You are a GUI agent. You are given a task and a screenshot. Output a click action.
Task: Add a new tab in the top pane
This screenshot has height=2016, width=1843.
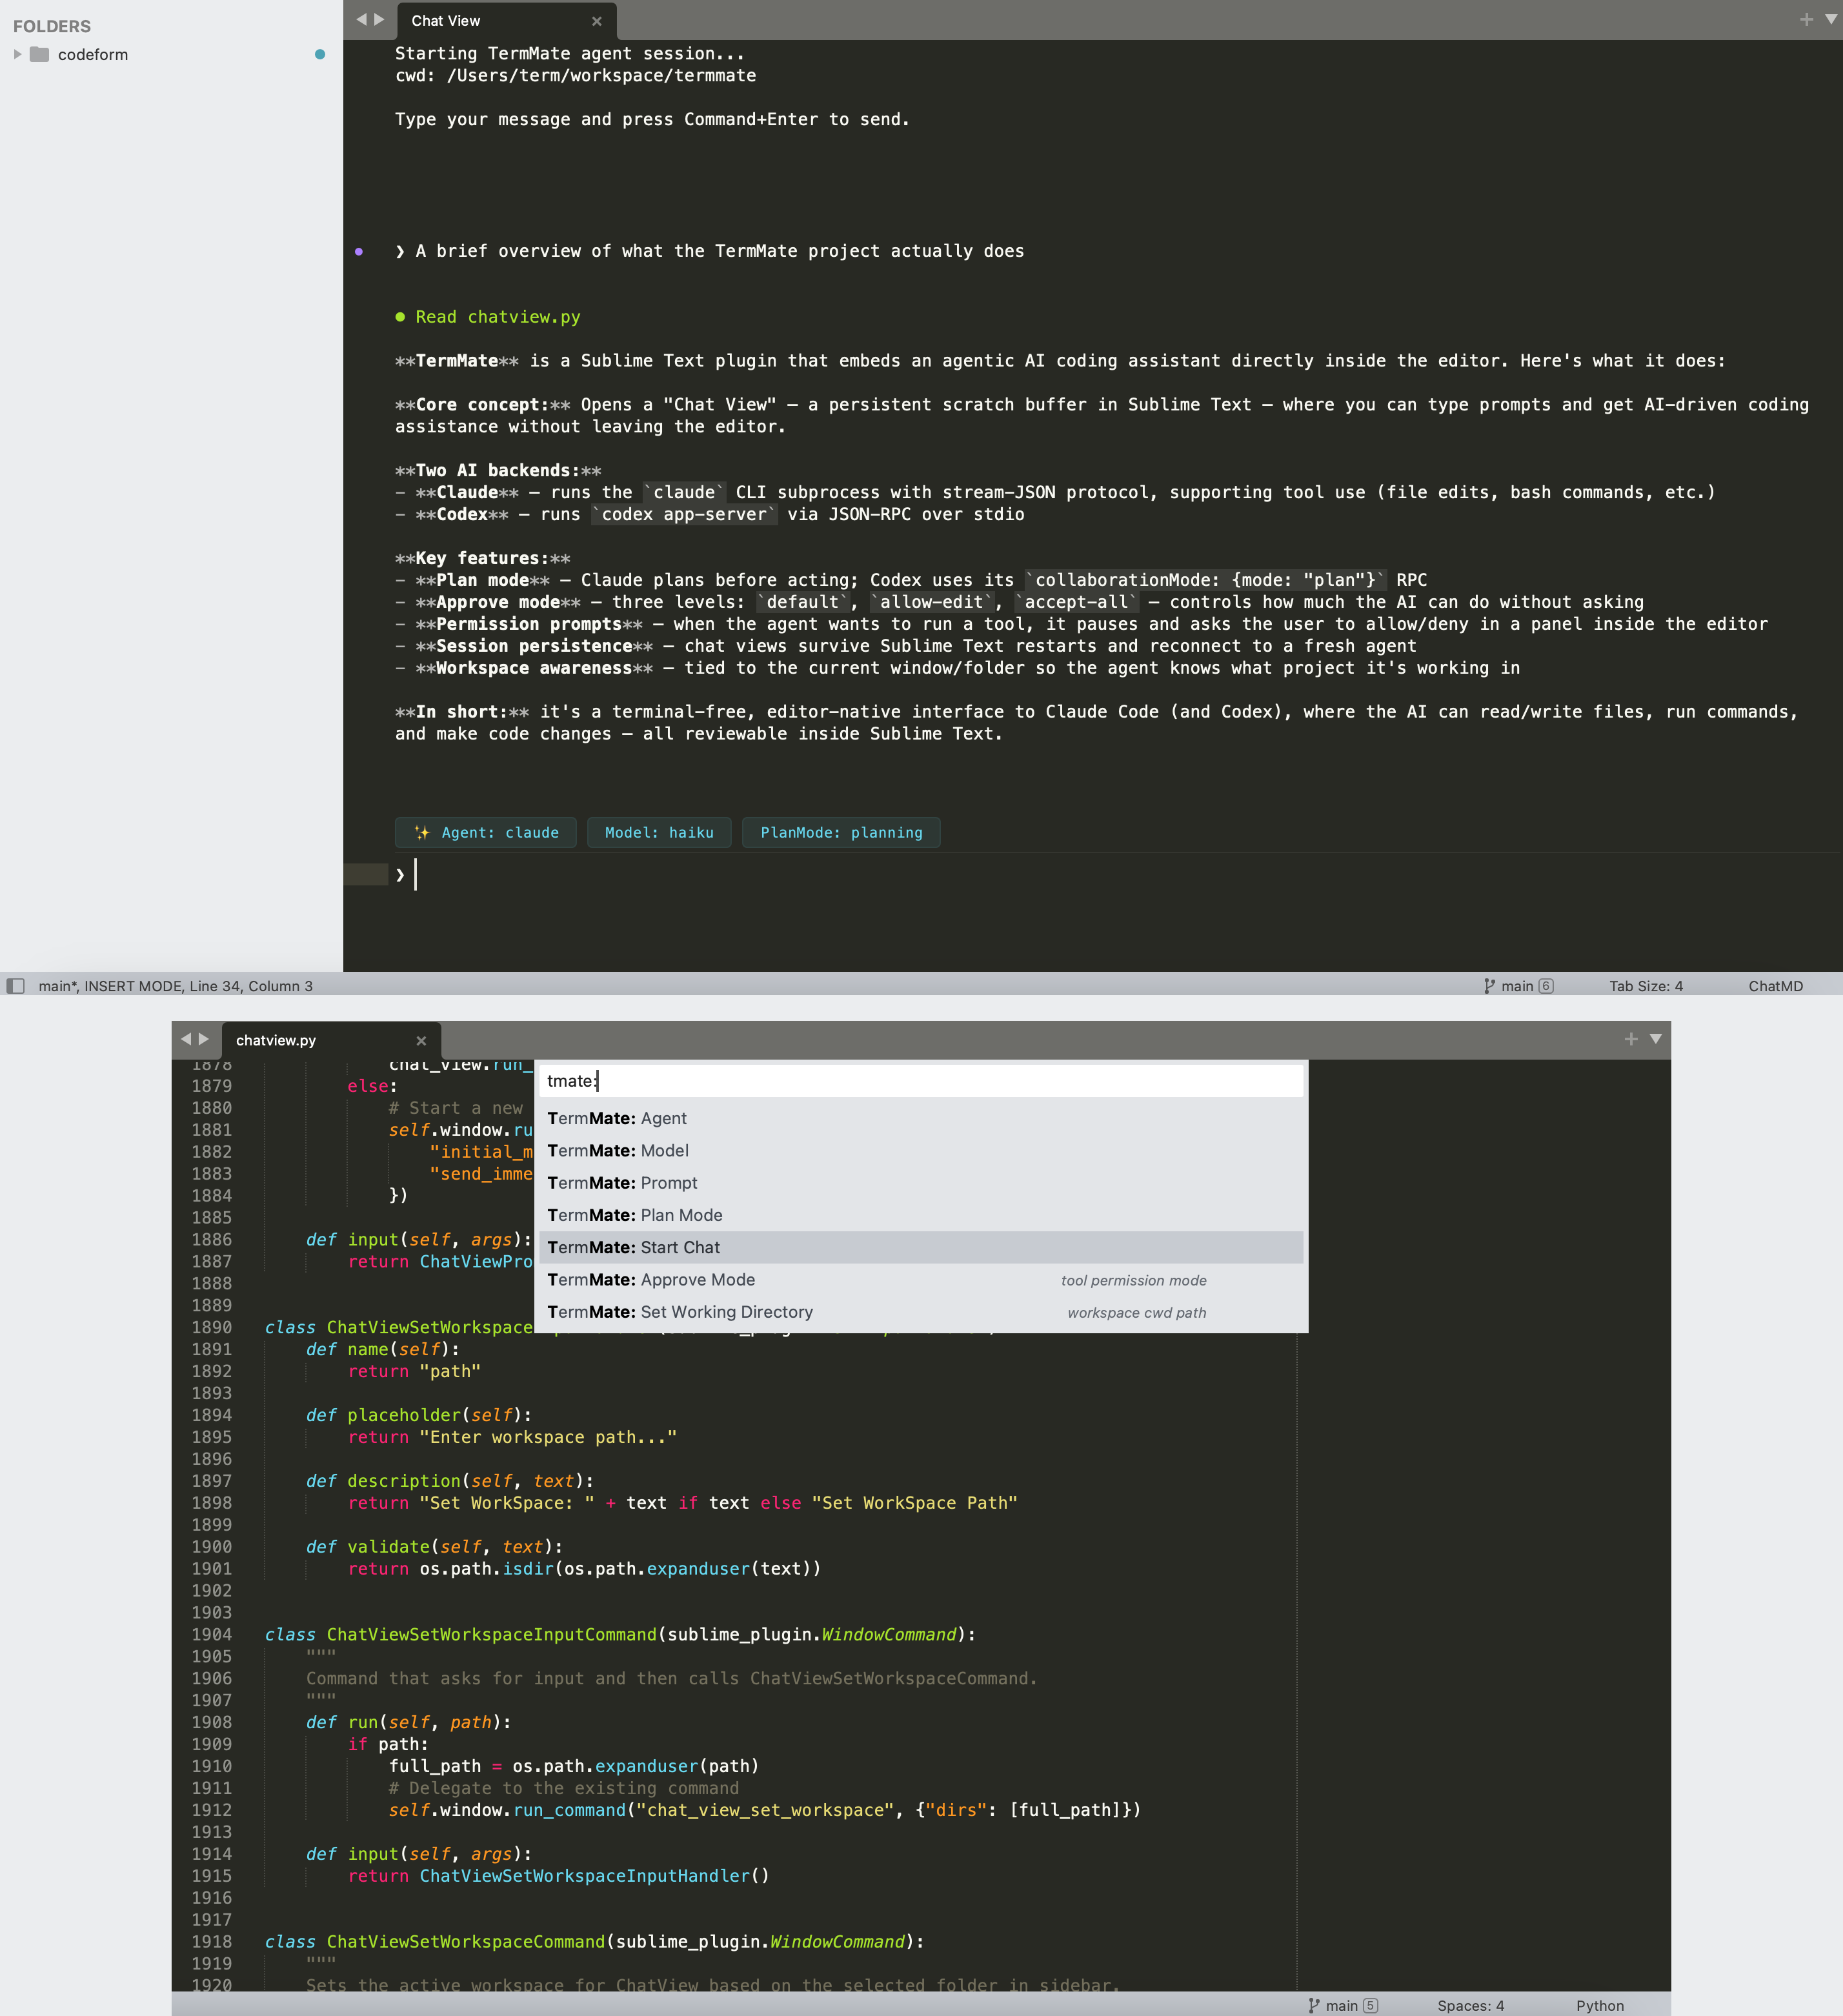1806,19
